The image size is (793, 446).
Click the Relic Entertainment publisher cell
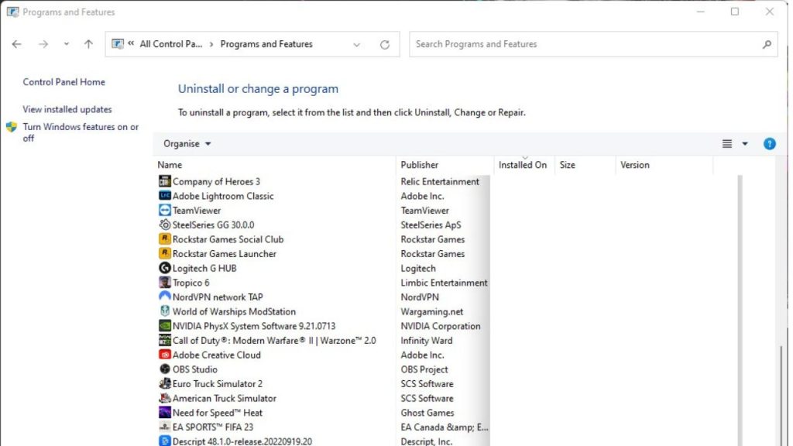(440, 181)
